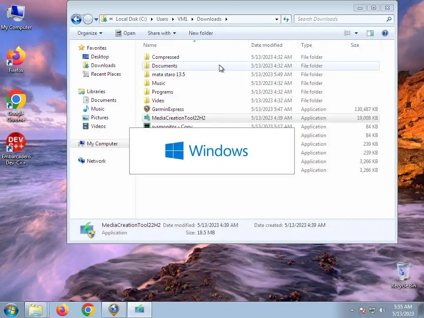The width and height of the screenshot is (424, 318).
Task: Sort by the Type column header
Action: 323,45
